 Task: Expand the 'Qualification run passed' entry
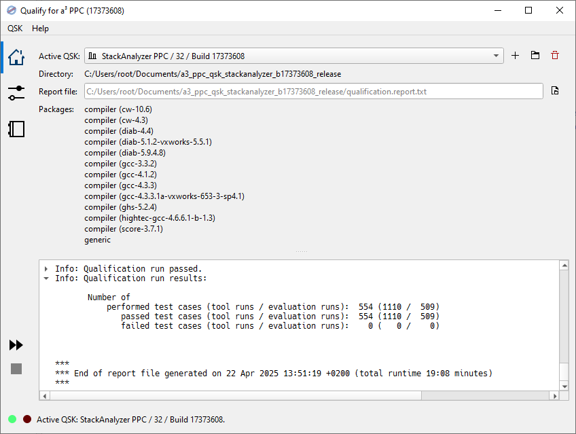pyautogui.click(x=46, y=269)
